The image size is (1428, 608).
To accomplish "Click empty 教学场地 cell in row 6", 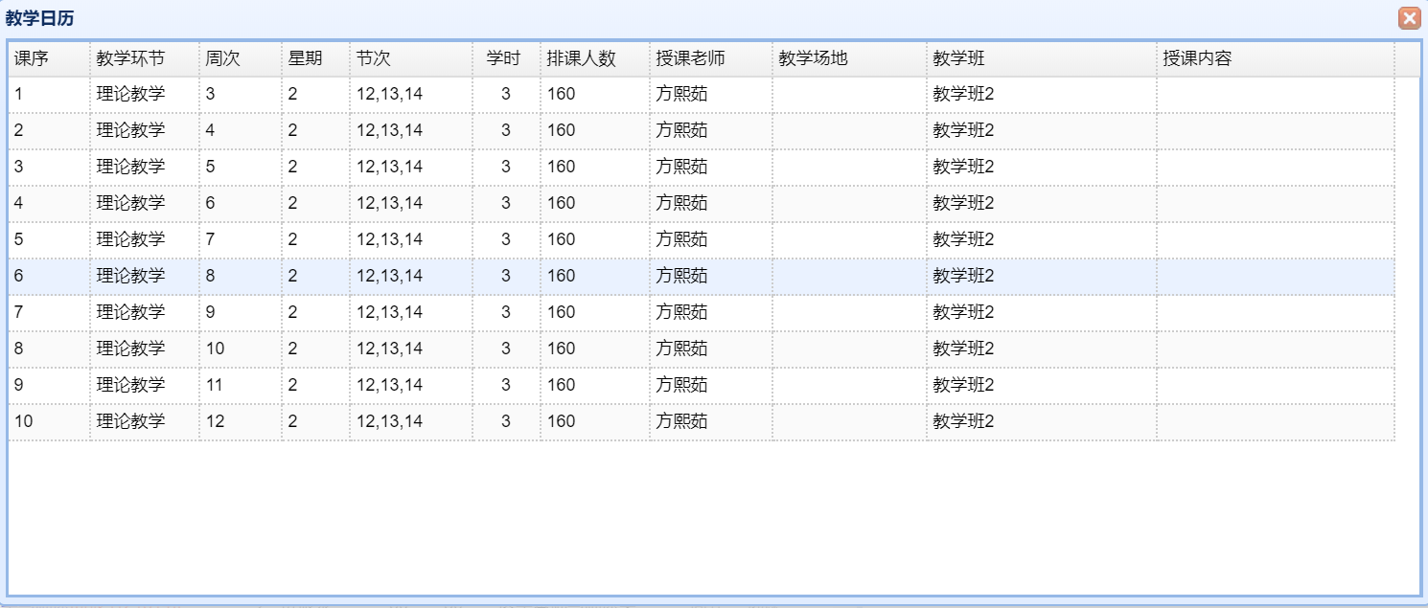I will click(850, 276).
